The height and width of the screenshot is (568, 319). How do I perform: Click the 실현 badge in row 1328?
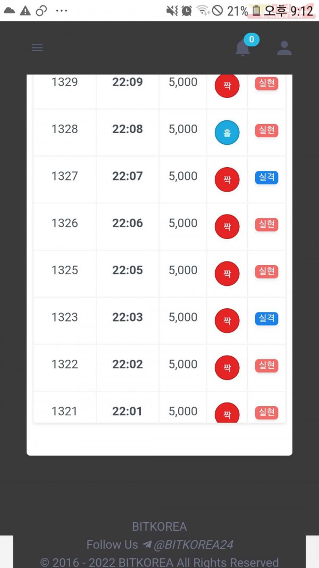(267, 130)
